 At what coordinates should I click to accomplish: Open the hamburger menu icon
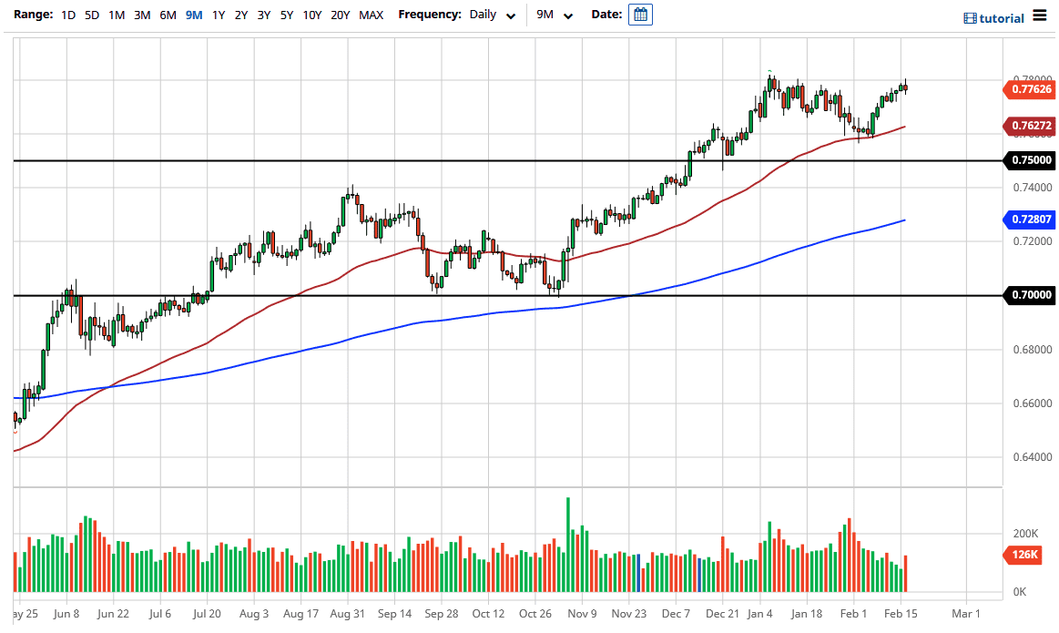click(1038, 16)
